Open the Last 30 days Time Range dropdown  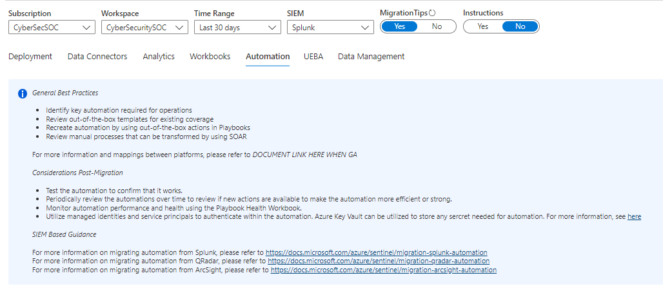237,28
